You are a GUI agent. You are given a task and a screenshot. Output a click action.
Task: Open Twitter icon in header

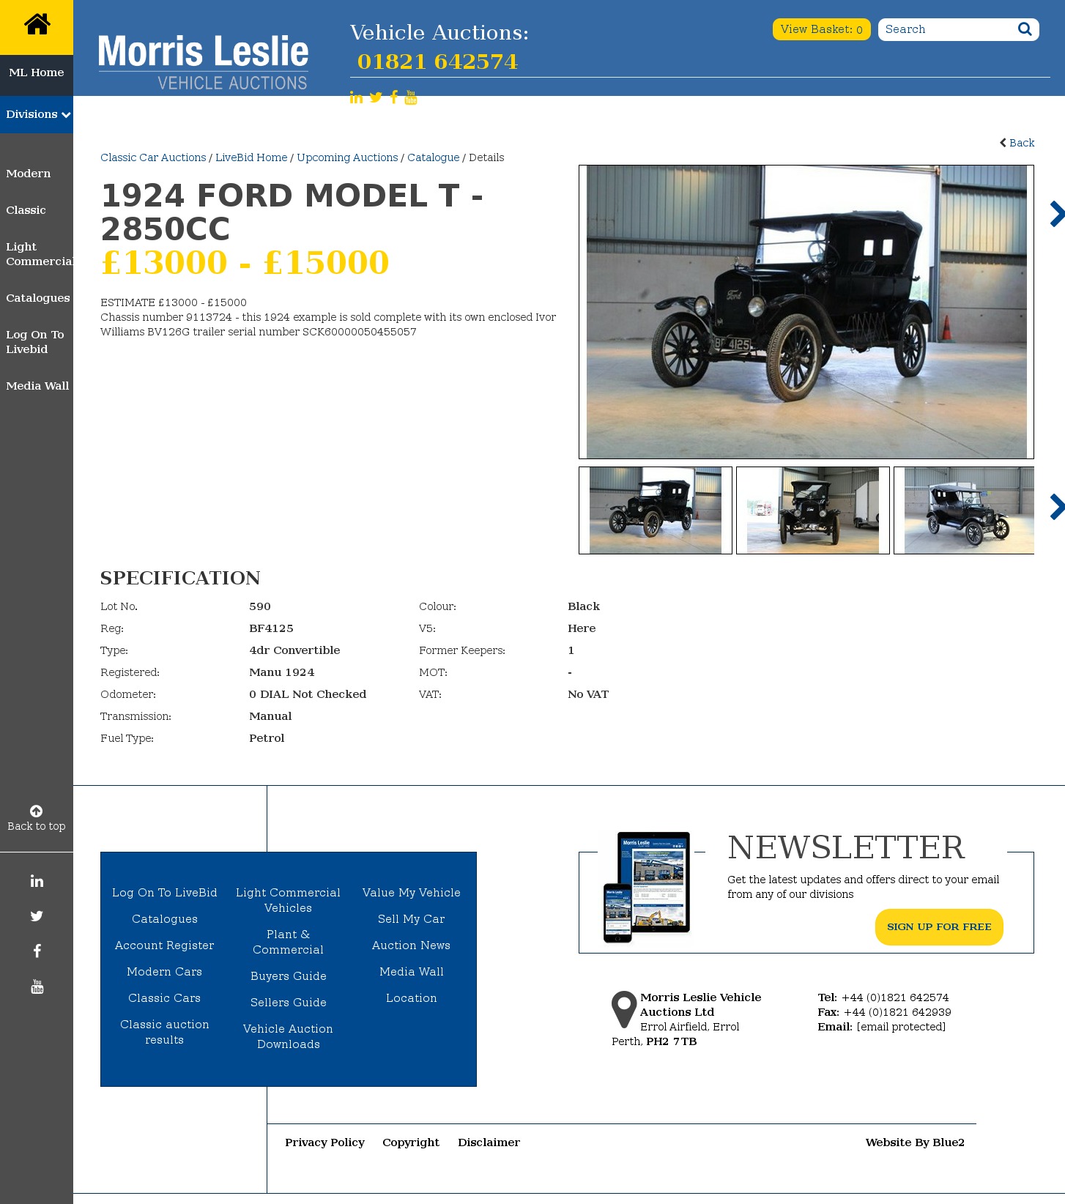pyautogui.click(x=376, y=97)
